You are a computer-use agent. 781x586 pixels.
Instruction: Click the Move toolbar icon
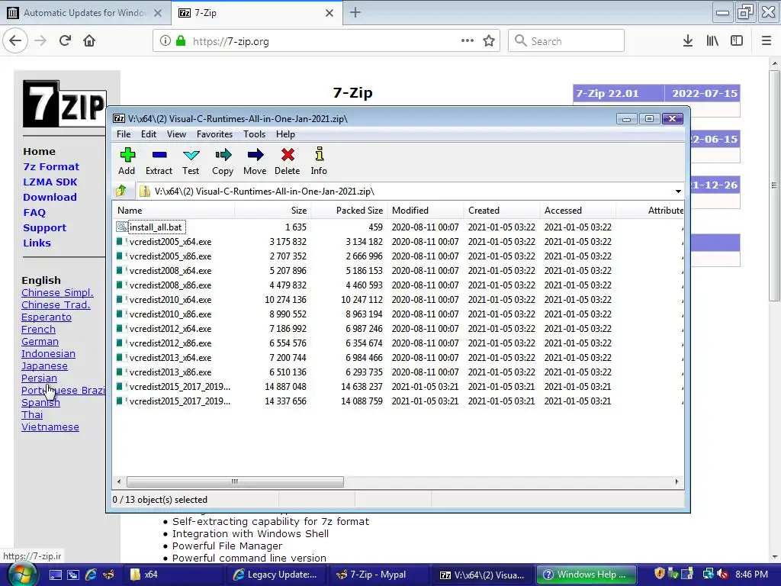click(255, 161)
